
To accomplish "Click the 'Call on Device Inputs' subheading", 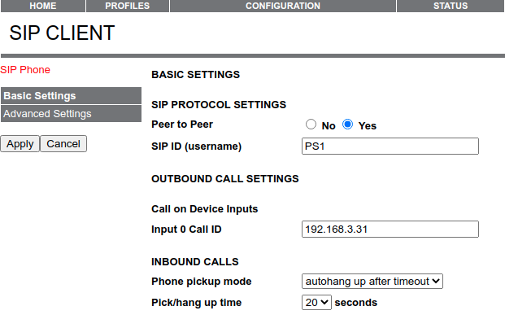I will coord(204,209).
